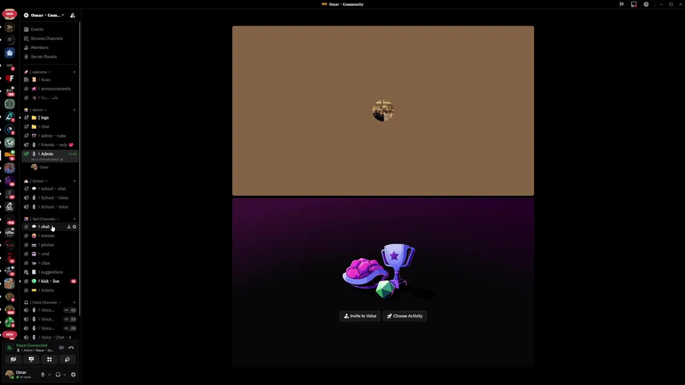
Task: Open headphone output options arrow
Action: (x=64, y=375)
